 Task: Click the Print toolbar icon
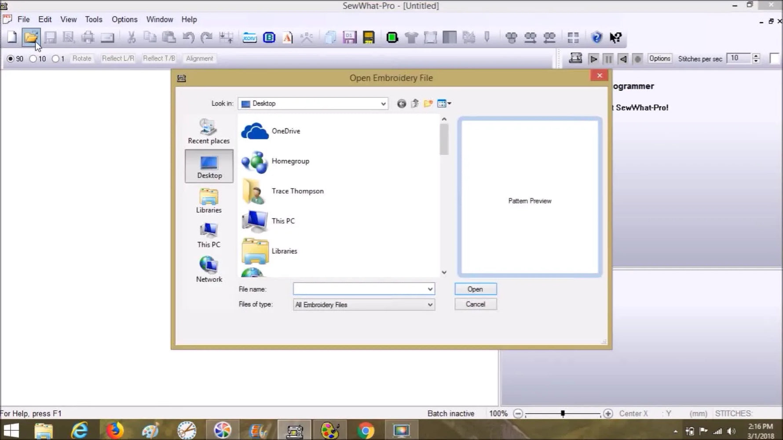[x=88, y=37]
